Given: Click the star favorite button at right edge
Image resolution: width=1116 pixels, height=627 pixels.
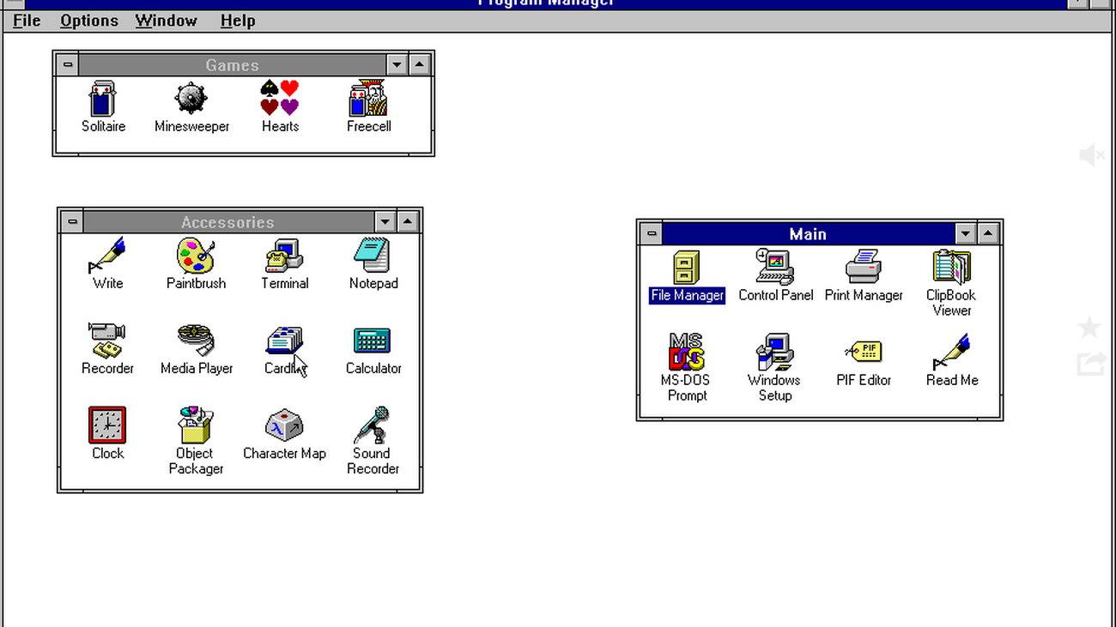Looking at the screenshot, I should click(x=1089, y=327).
